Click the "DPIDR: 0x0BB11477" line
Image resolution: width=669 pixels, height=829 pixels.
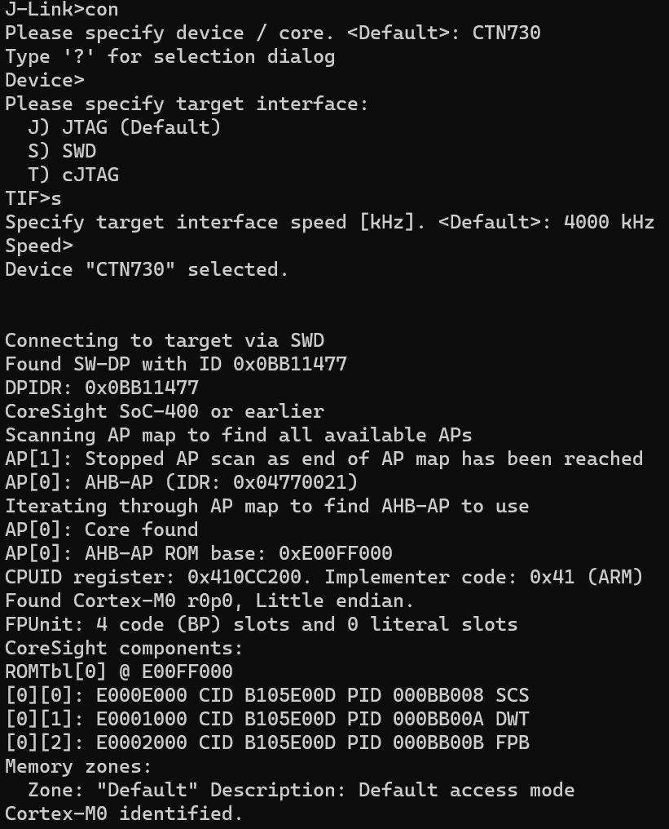click(x=102, y=388)
